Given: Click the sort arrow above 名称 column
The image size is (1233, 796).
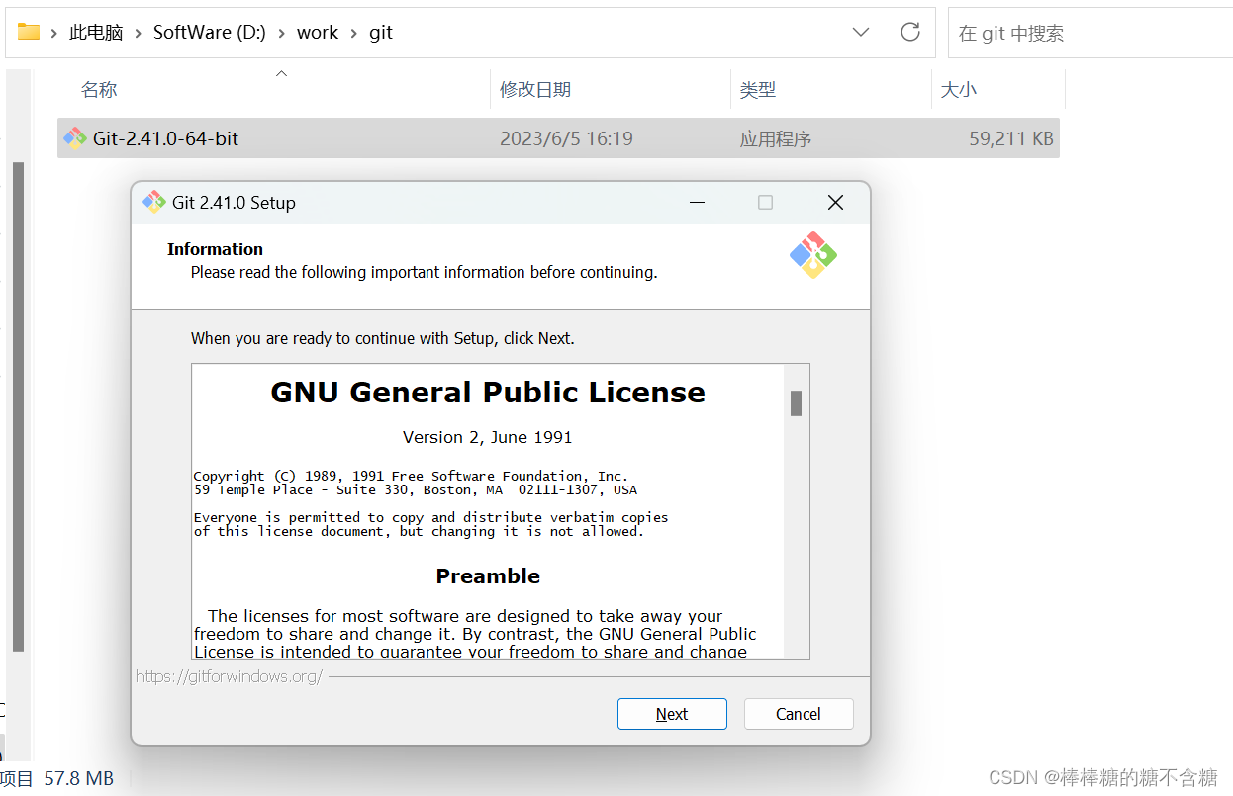Looking at the screenshot, I should [281, 72].
